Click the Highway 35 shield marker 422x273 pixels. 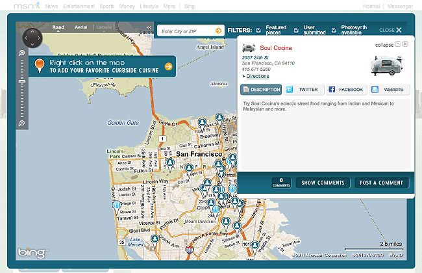click(121, 242)
